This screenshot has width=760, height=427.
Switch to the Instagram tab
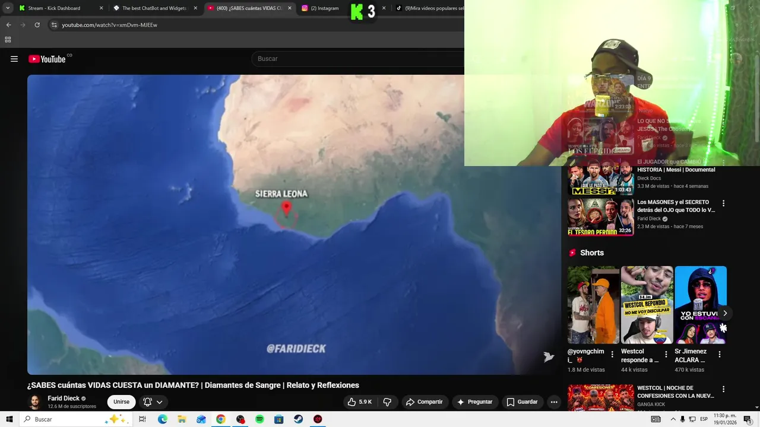[x=324, y=8]
